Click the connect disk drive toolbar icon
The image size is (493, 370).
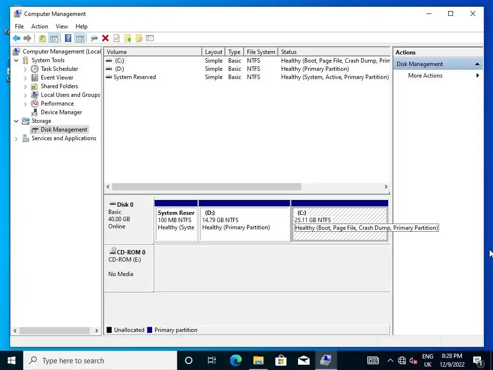click(x=94, y=39)
